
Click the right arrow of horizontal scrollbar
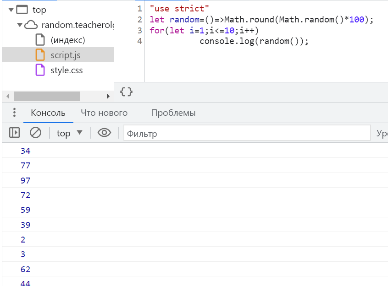(x=109, y=96)
